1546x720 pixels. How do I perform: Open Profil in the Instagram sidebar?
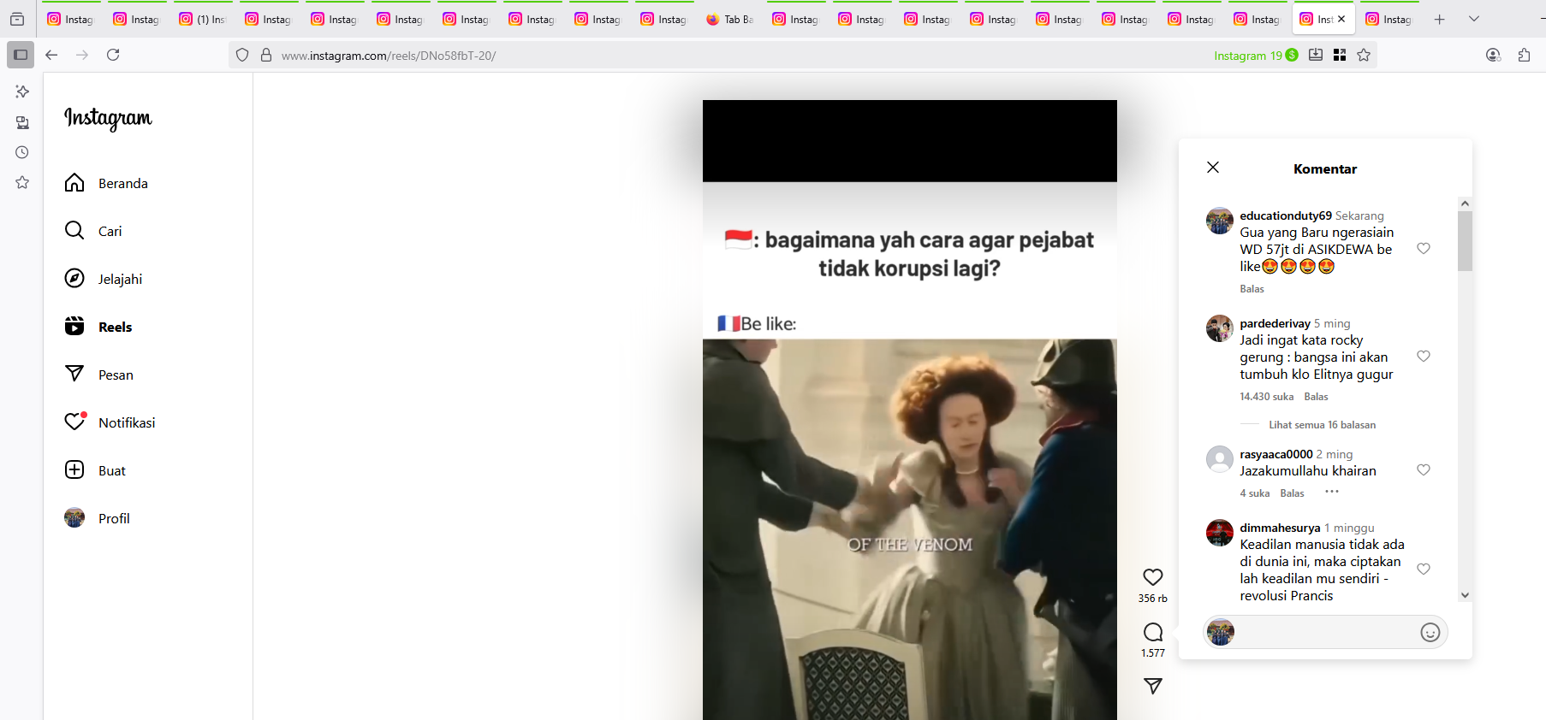(98, 518)
